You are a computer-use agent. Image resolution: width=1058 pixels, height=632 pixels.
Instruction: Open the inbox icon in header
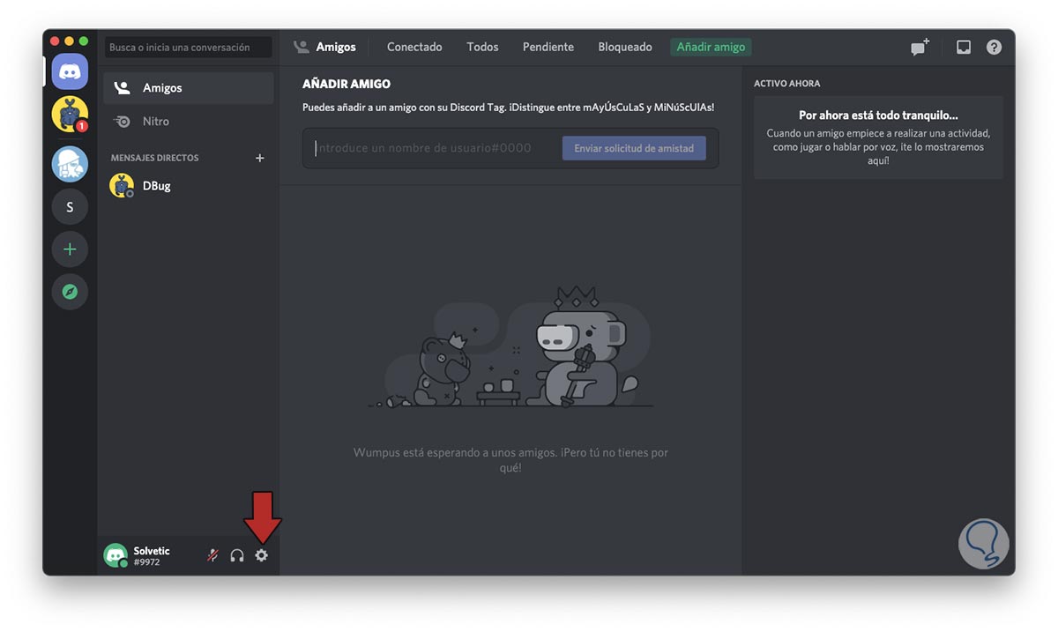coord(964,48)
